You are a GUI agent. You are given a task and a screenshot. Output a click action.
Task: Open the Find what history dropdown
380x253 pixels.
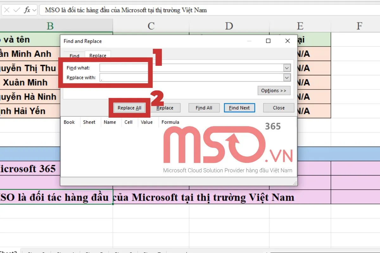click(x=287, y=68)
